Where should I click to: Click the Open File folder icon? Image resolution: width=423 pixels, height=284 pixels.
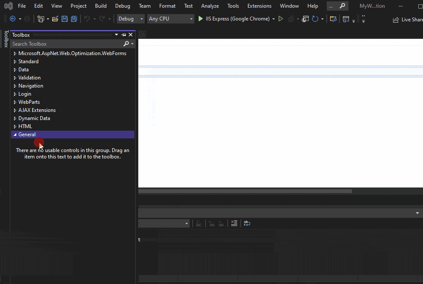tap(55, 19)
